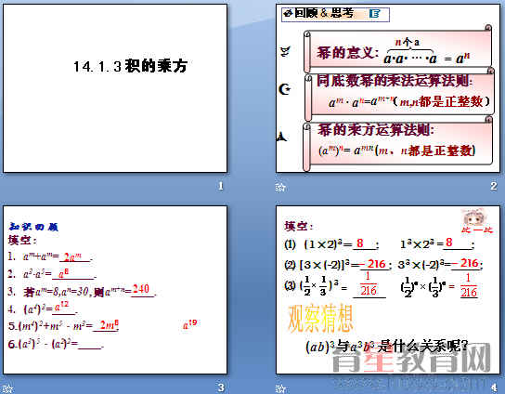The width and height of the screenshot is (505, 394).
Task: Click the animation star icon under slide 4
Action: [x=280, y=388]
